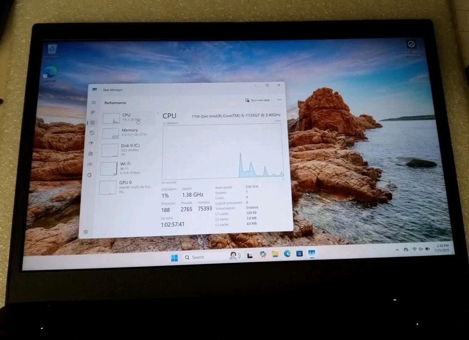Click the Run new task button
469x340 pixels.
(257, 100)
